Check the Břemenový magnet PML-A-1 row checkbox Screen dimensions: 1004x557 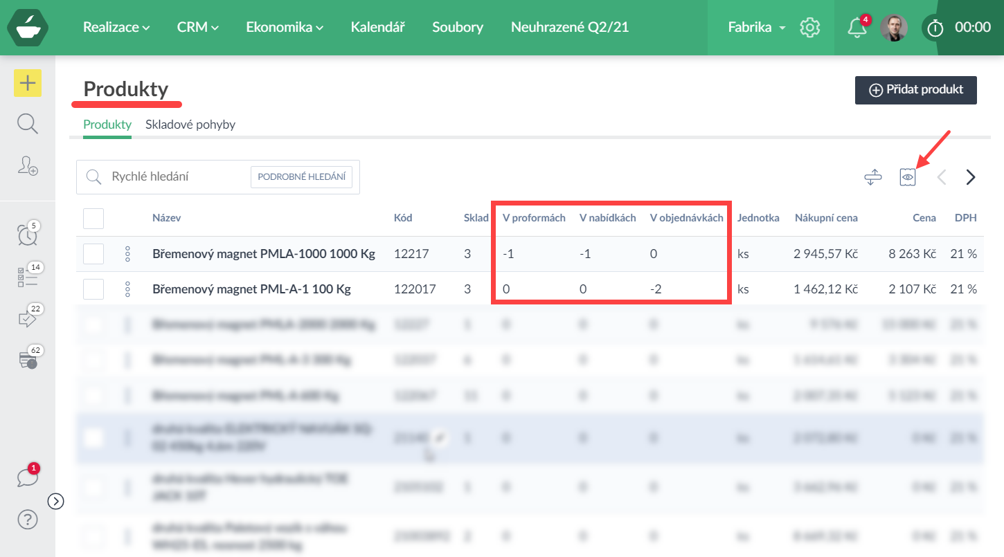[93, 289]
